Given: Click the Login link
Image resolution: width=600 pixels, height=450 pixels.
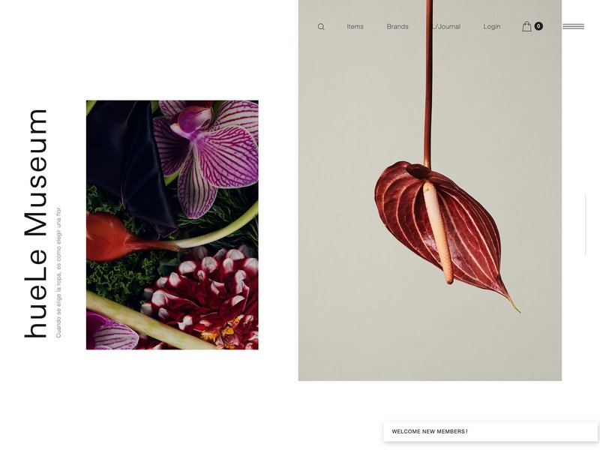Looking at the screenshot, I should coord(492,27).
